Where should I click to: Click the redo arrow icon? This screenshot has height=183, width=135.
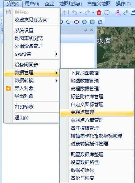click(87, 13)
